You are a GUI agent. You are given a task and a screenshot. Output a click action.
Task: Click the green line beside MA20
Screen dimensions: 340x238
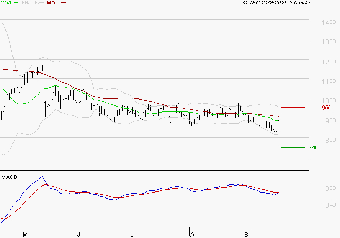(17, 3)
